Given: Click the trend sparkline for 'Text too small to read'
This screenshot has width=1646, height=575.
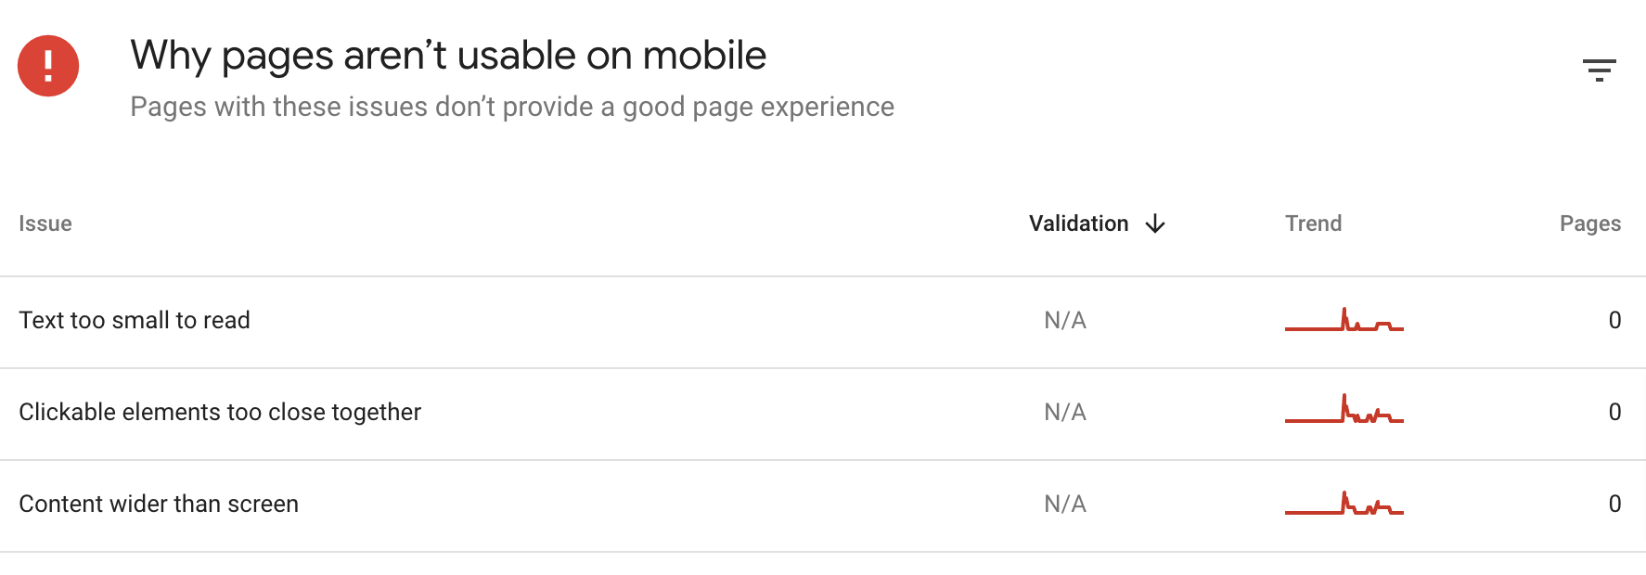Looking at the screenshot, I should tap(1344, 323).
